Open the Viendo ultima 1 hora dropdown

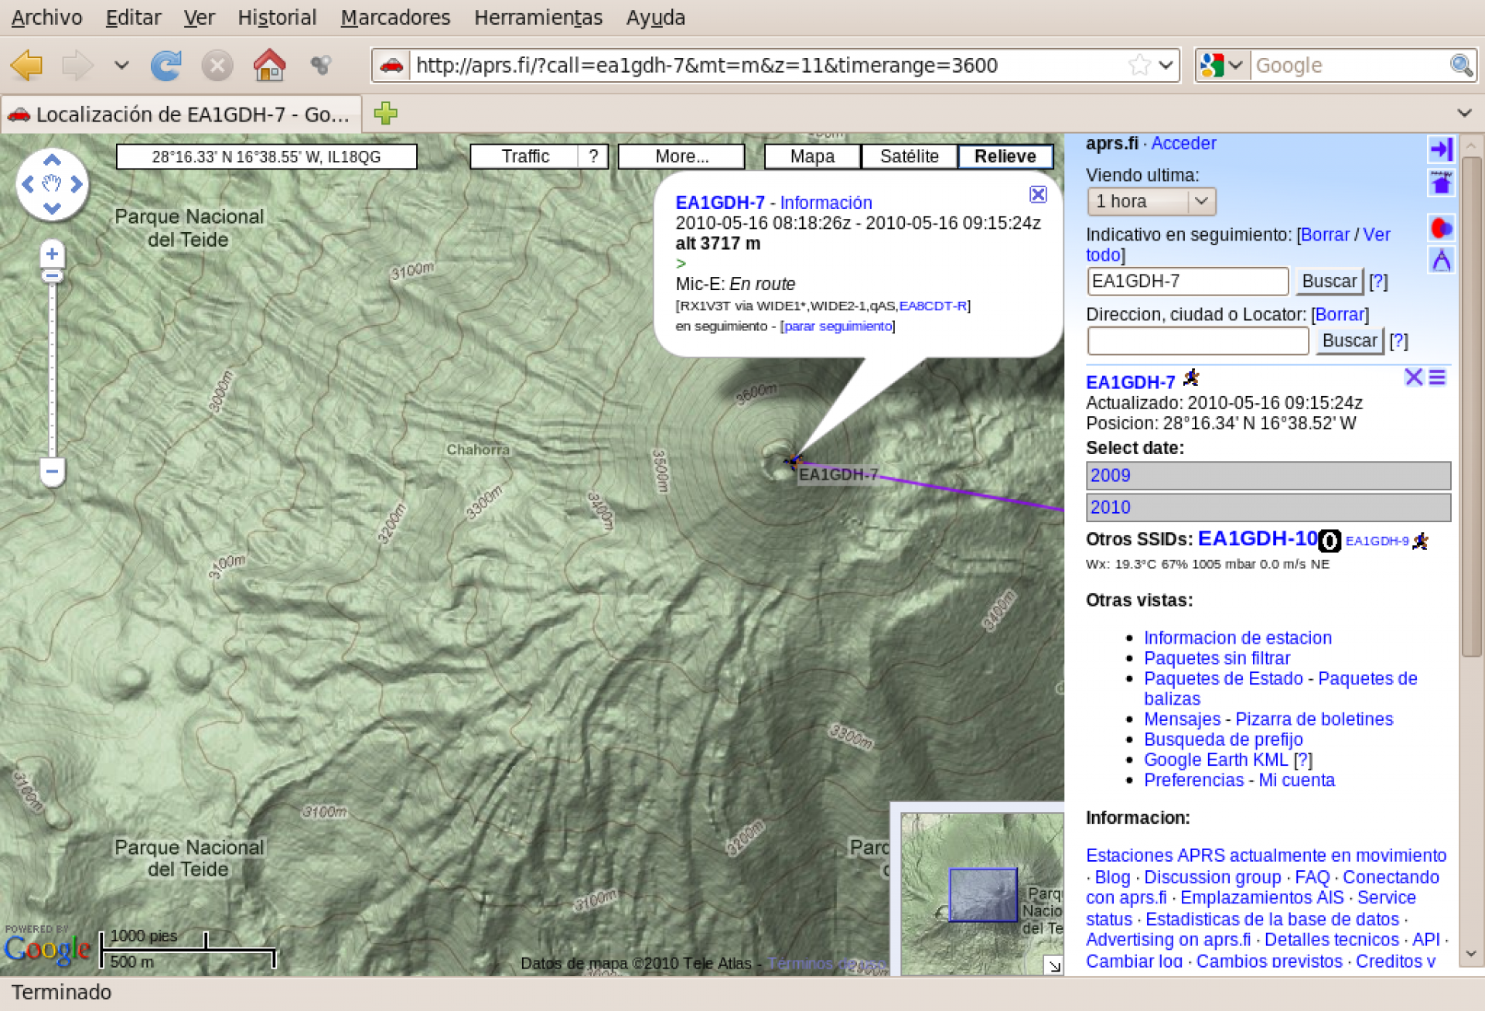tap(1151, 201)
